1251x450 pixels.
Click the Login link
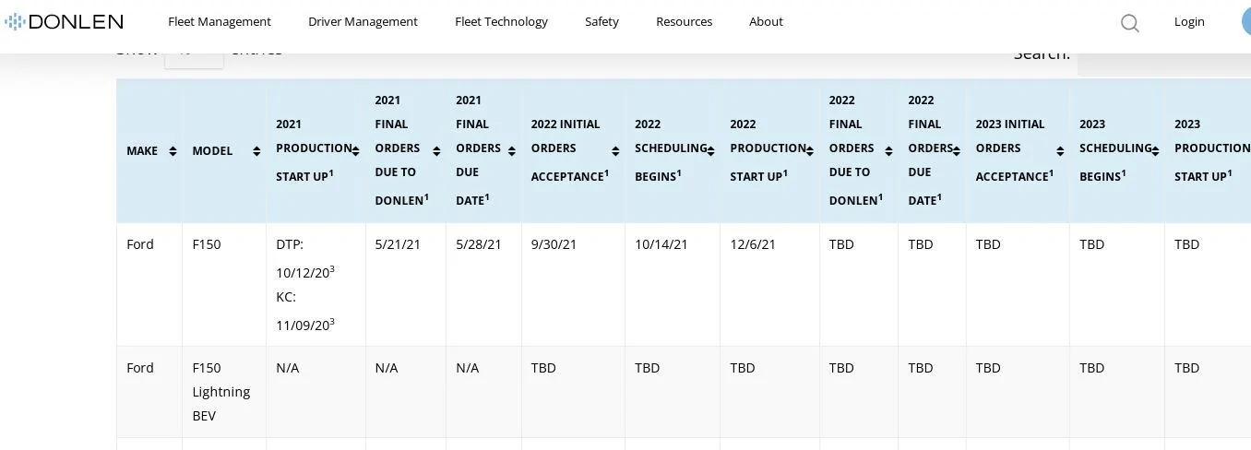tap(1189, 21)
